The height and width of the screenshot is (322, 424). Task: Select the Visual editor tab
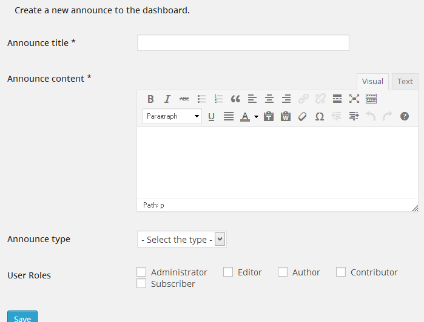pyautogui.click(x=372, y=82)
